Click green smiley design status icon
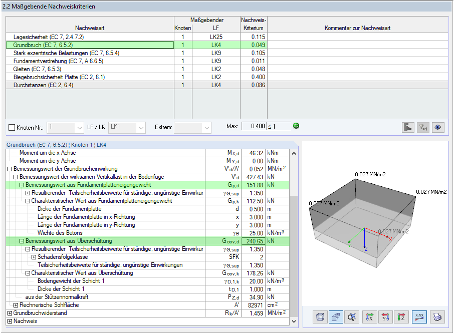454x334 pixels. click(x=296, y=126)
